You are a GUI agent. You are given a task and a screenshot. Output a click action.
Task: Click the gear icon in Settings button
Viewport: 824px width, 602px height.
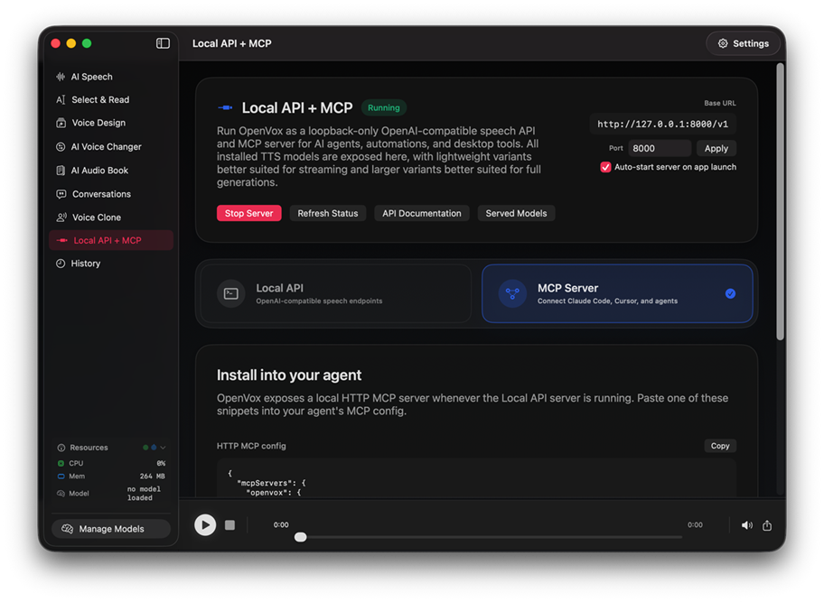[x=723, y=43]
